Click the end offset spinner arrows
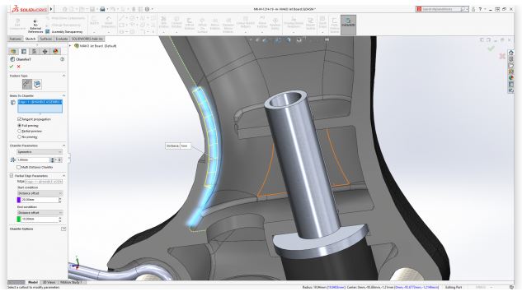The width and height of the screenshot is (522, 296). pos(60,220)
